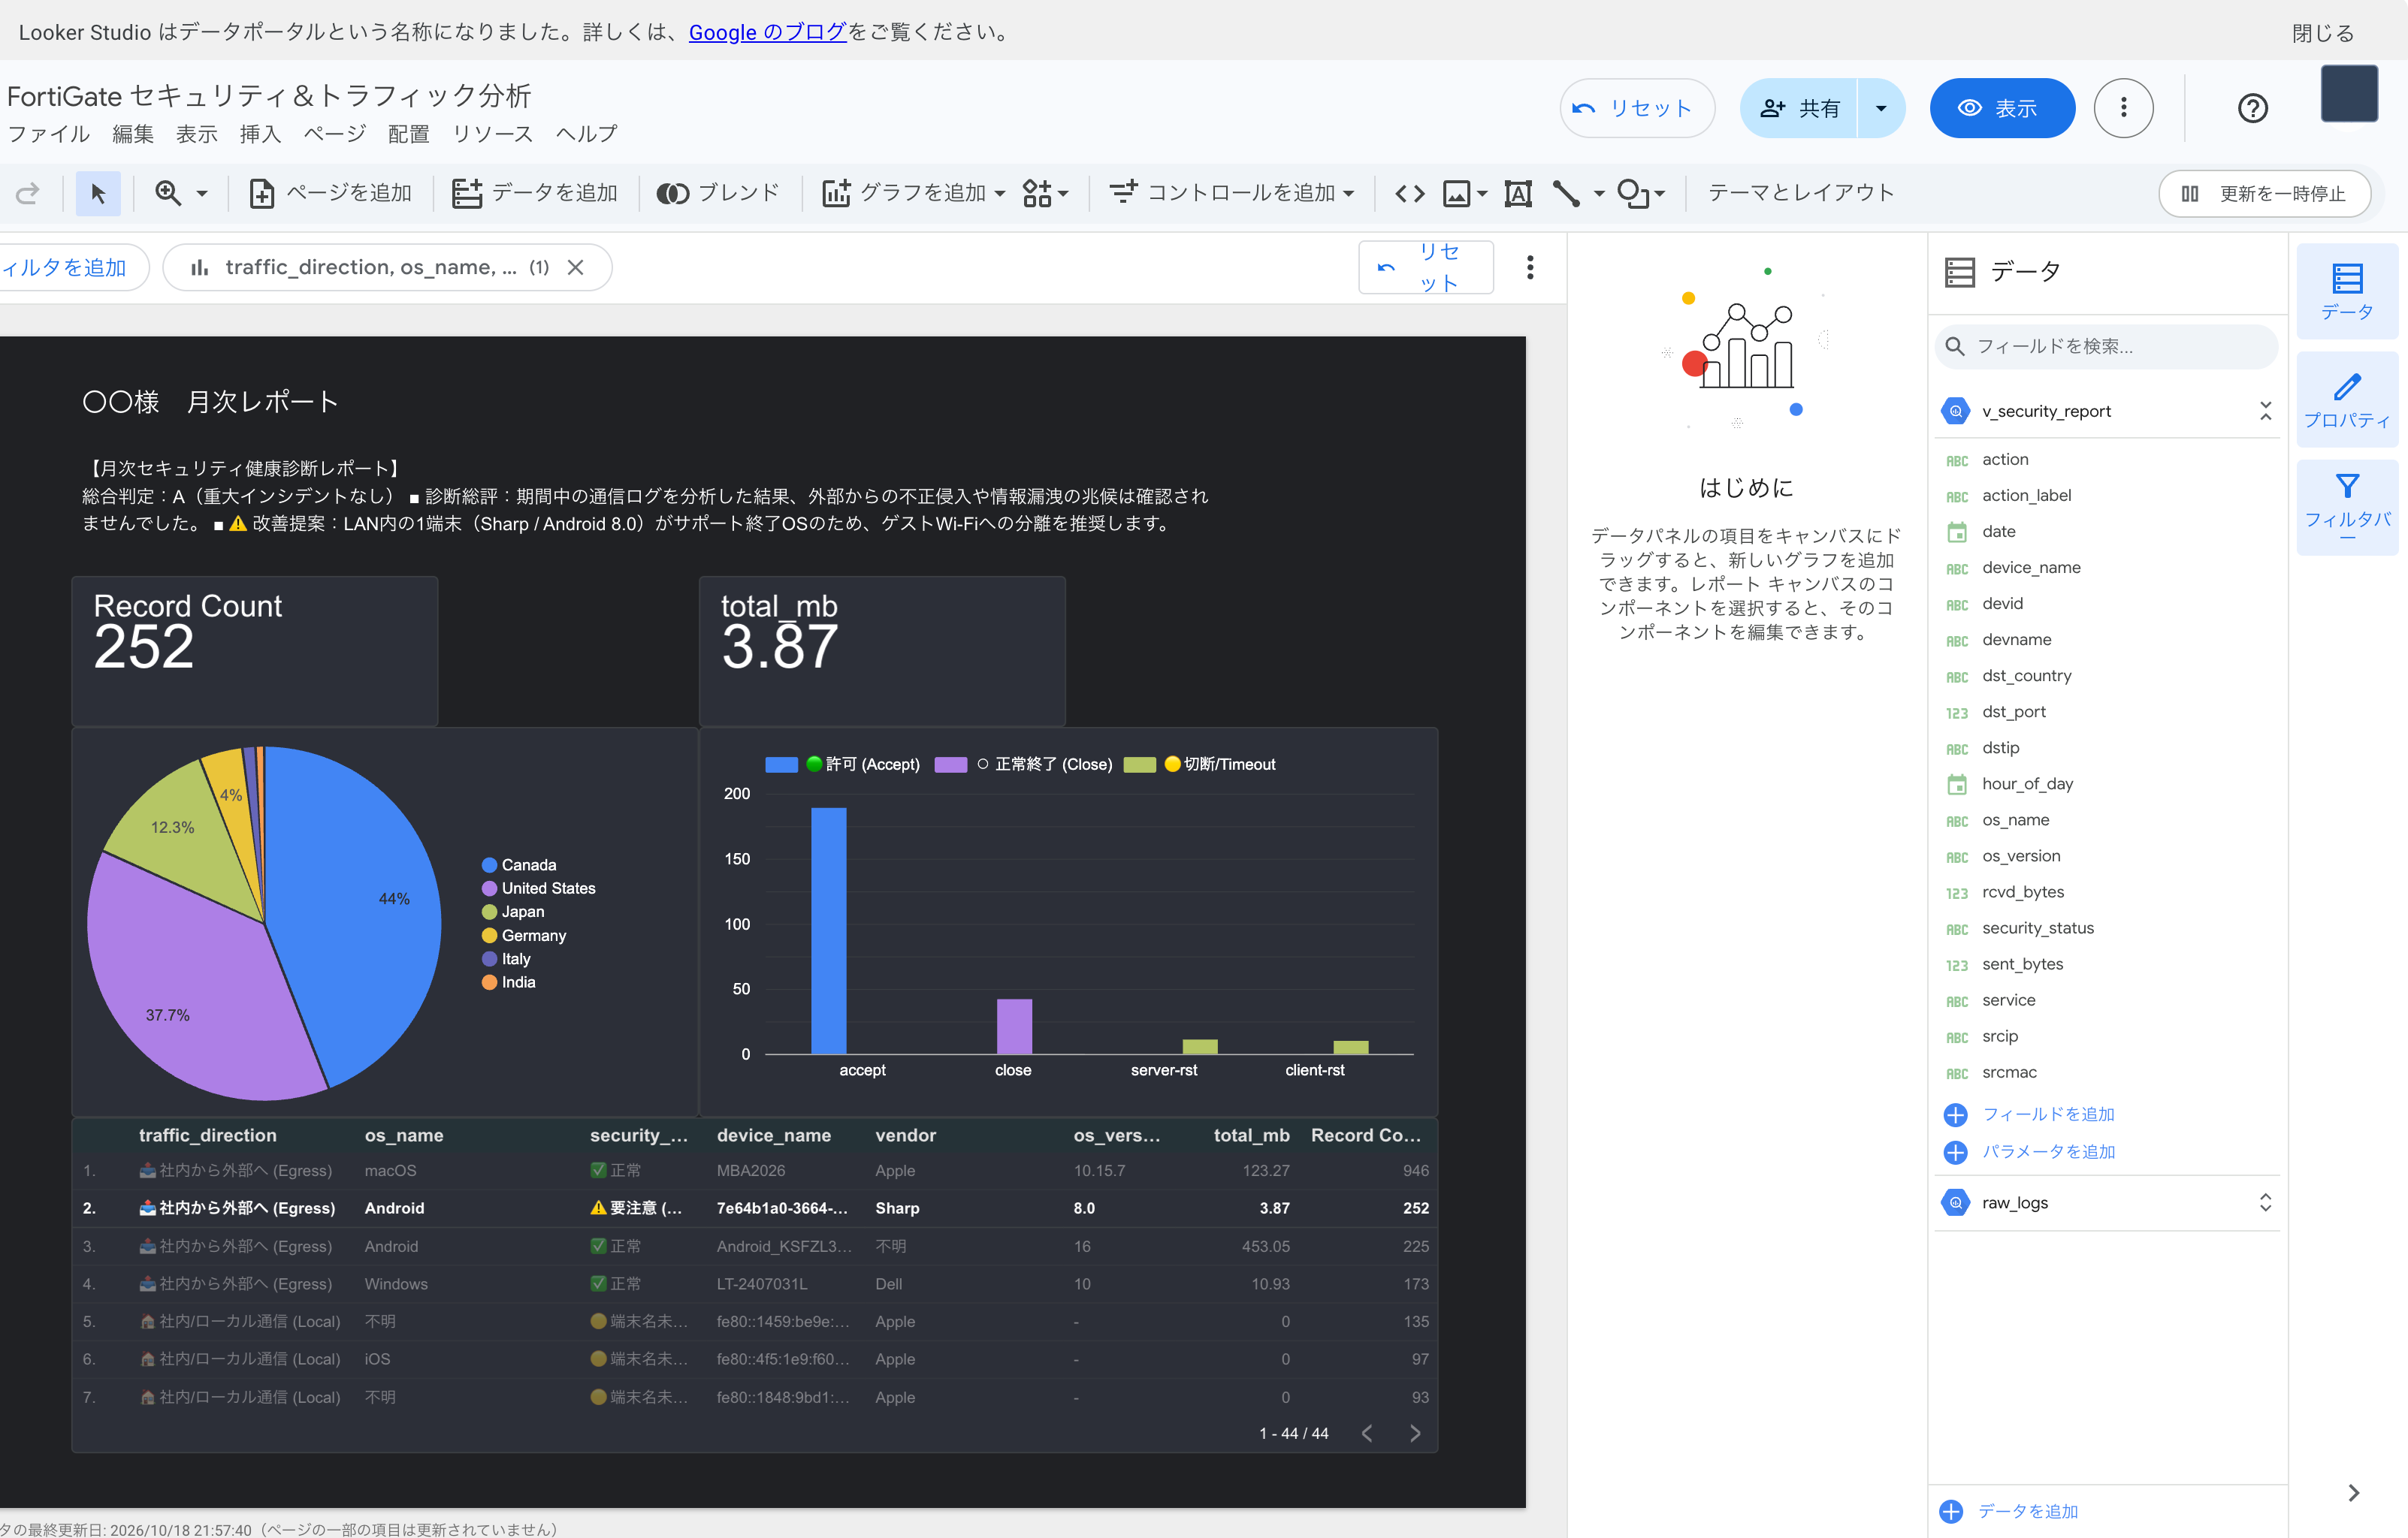Viewport: 2408px width, 1538px height.
Task: Open the help question mark icon
Action: click(x=2252, y=108)
